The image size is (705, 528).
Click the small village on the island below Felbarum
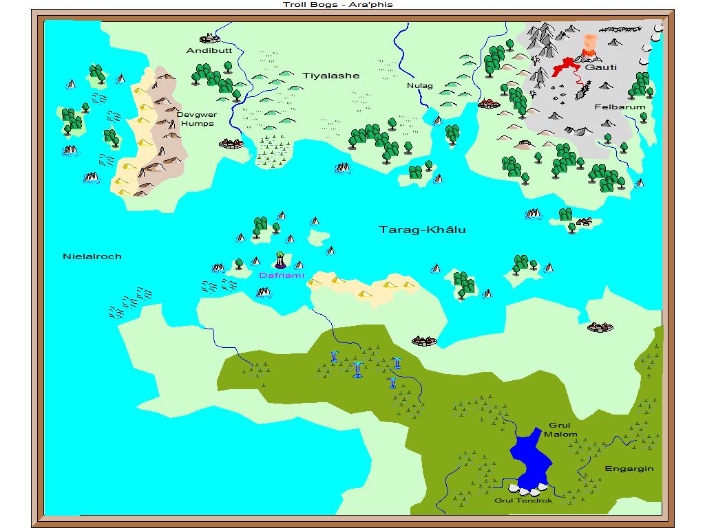(x=585, y=221)
